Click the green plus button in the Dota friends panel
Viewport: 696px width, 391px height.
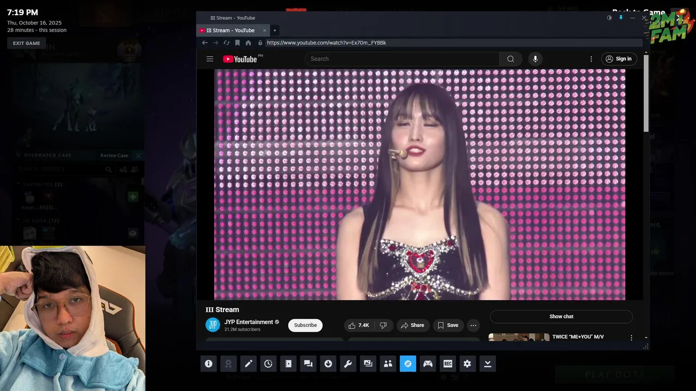[133, 197]
